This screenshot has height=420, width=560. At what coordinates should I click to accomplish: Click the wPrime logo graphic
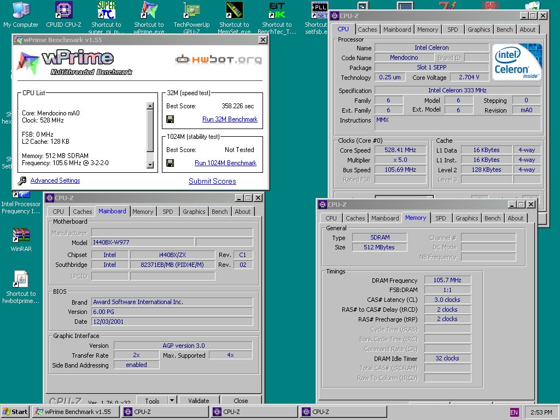tap(74, 62)
